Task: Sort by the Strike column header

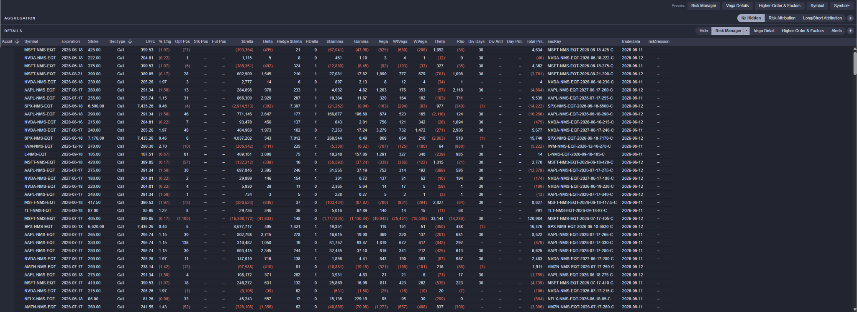Action: [93, 41]
